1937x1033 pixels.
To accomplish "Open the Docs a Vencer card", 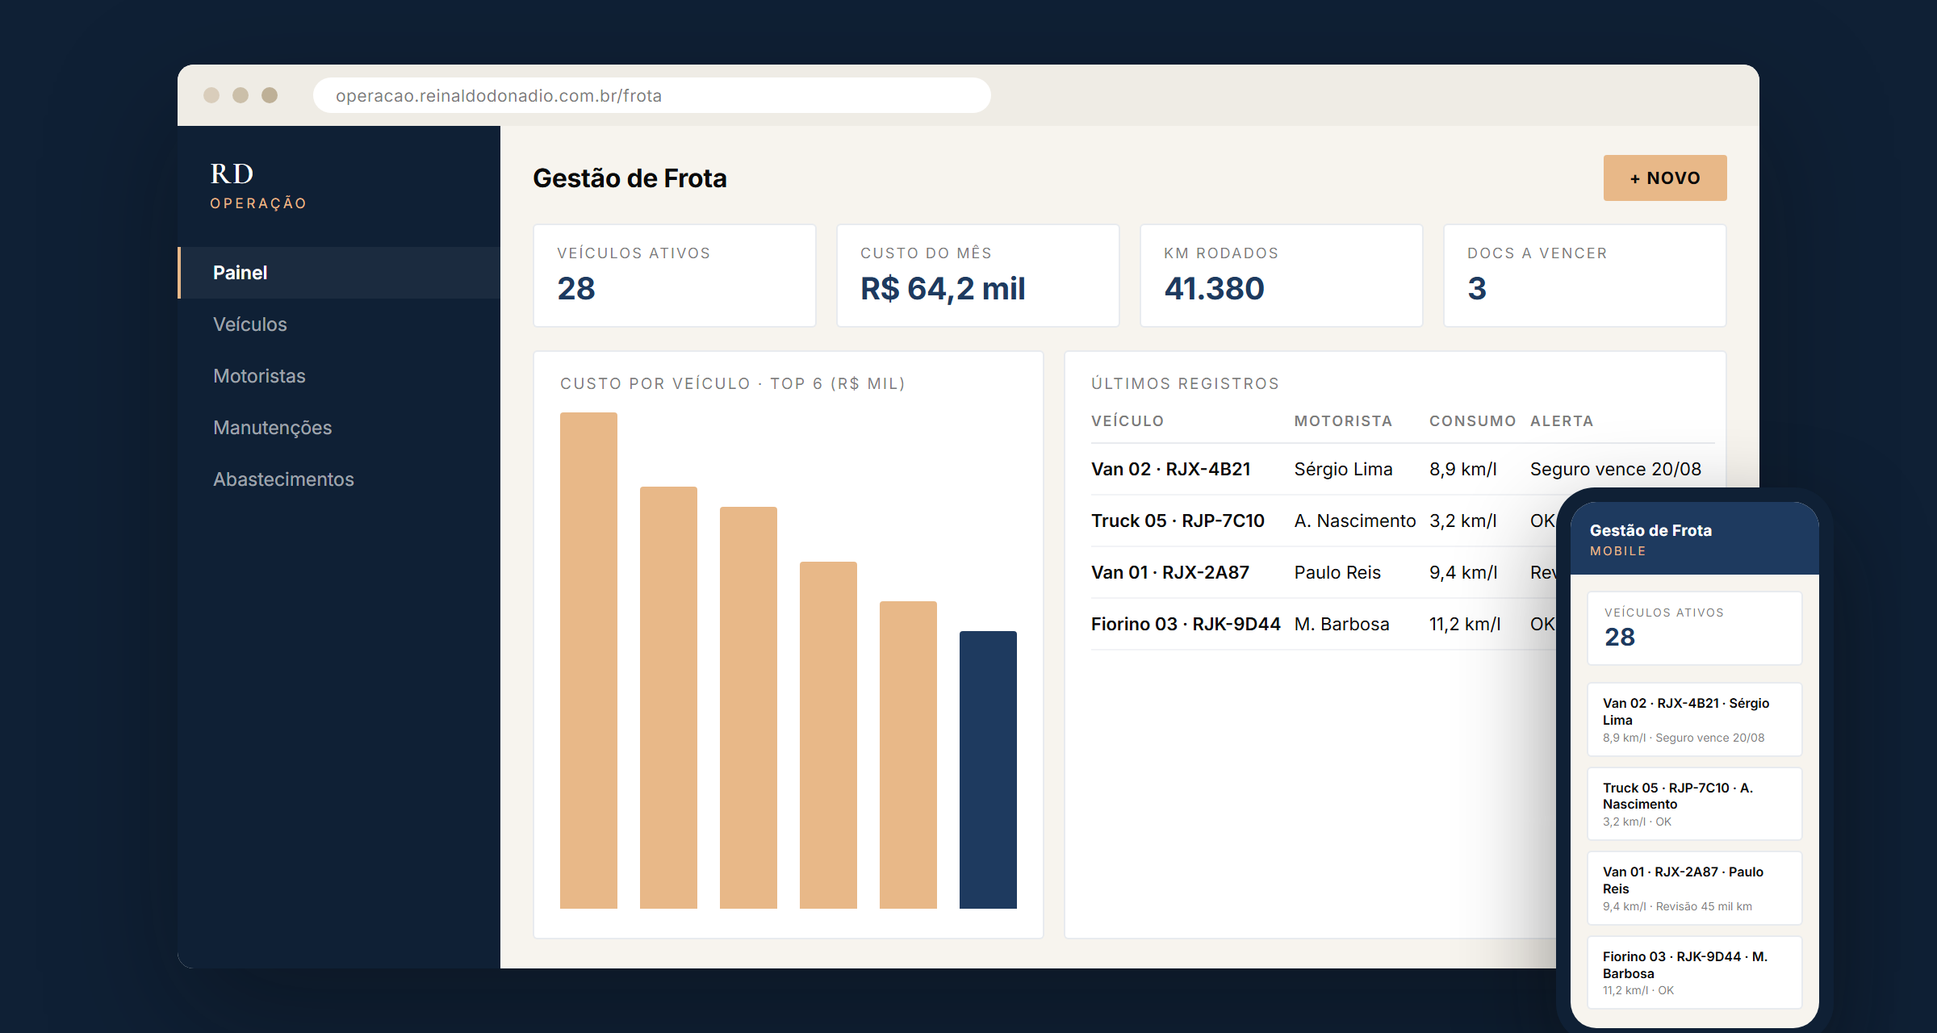I will (1585, 275).
